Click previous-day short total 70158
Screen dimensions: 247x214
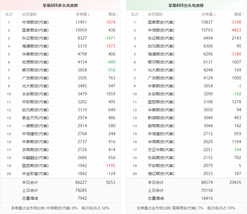(x=207, y=190)
